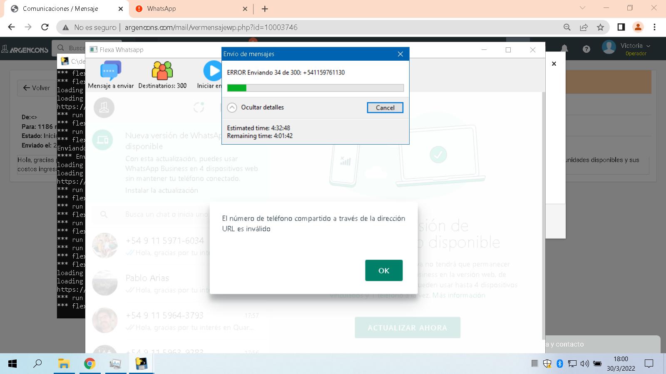Click Iniciar envío play icon
This screenshot has height=374, width=666.
point(212,71)
